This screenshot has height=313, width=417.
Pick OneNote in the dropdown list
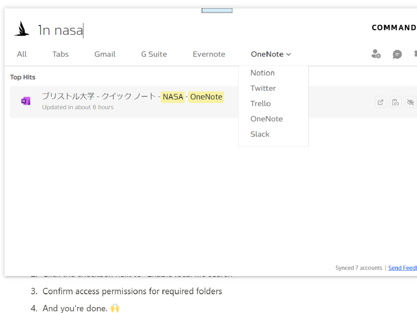click(x=267, y=119)
